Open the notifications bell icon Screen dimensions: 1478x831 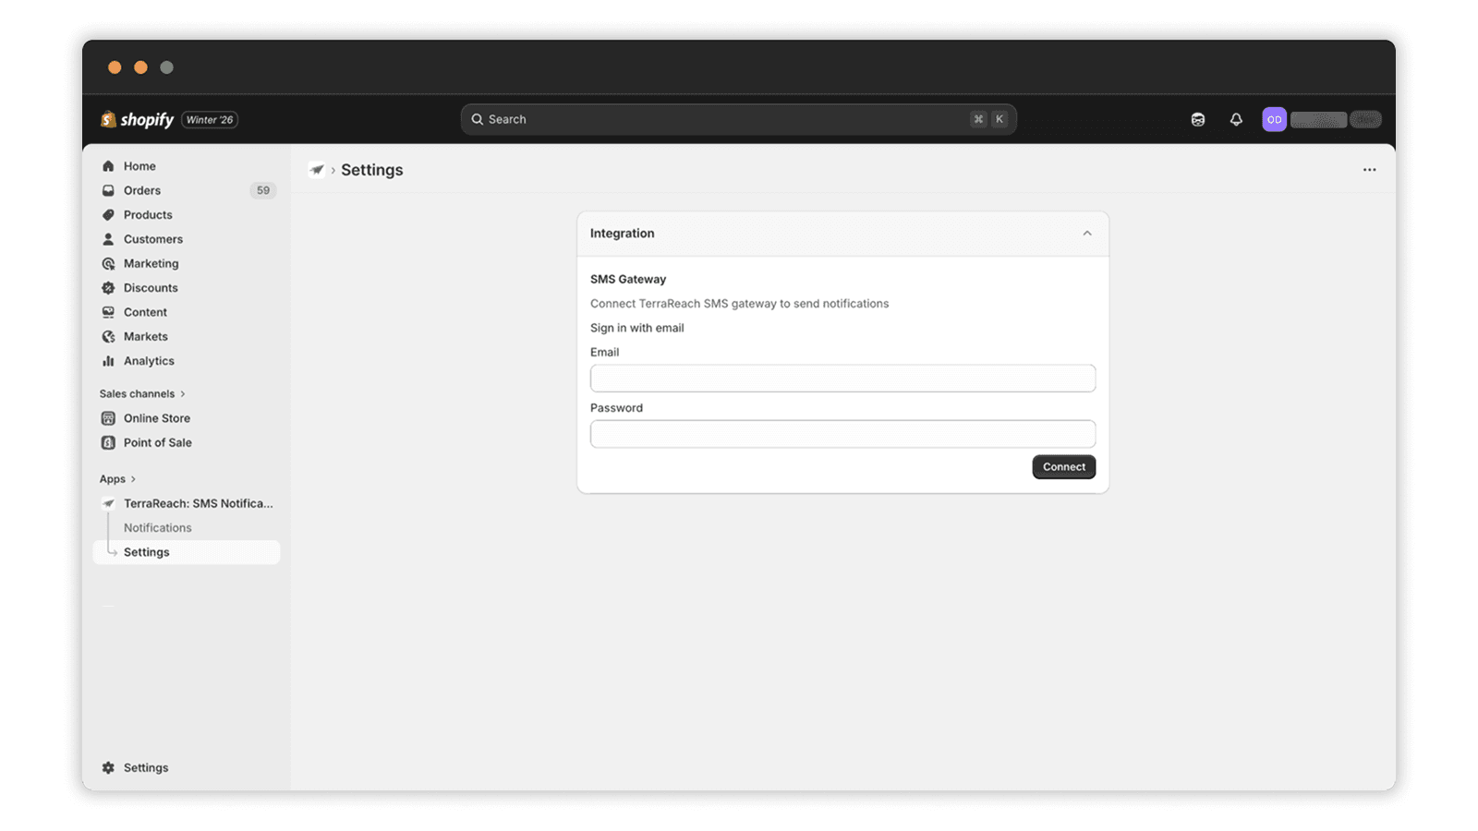[1236, 119]
